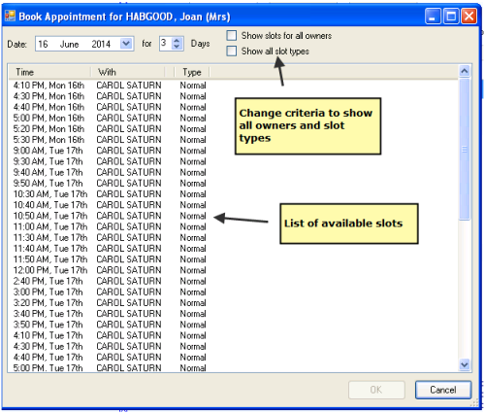This screenshot has width=485, height=413.
Task: Open the date picker dropdown arrow
Action: pyautogui.click(x=126, y=44)
